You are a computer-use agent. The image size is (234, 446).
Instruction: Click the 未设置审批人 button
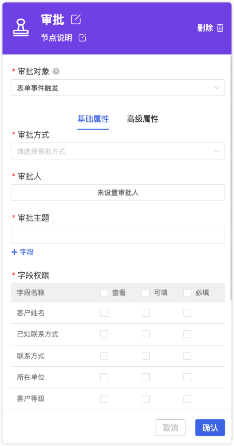click(x=117, y=193)
